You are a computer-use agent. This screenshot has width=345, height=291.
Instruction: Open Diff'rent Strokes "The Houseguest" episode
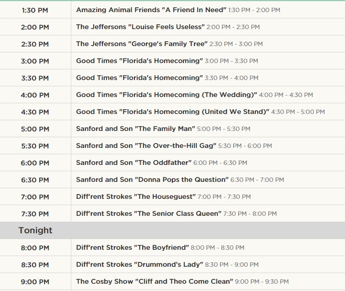pyautogui.click(x=135, y=196)
